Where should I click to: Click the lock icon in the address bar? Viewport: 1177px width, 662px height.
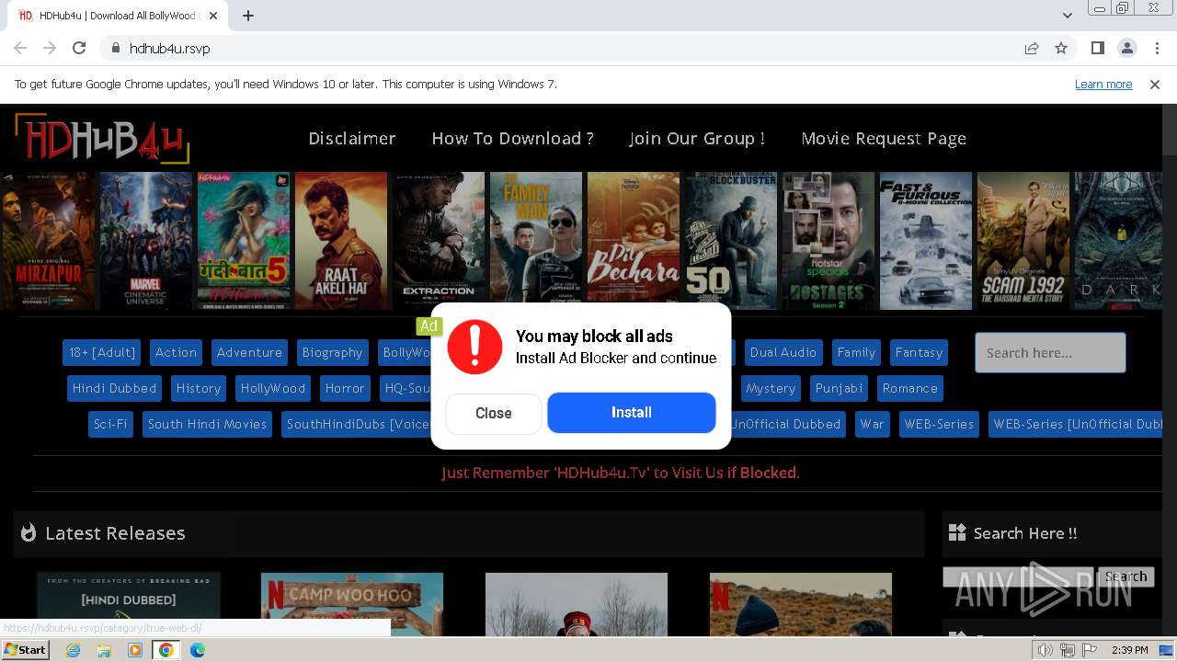click(115, 48)
